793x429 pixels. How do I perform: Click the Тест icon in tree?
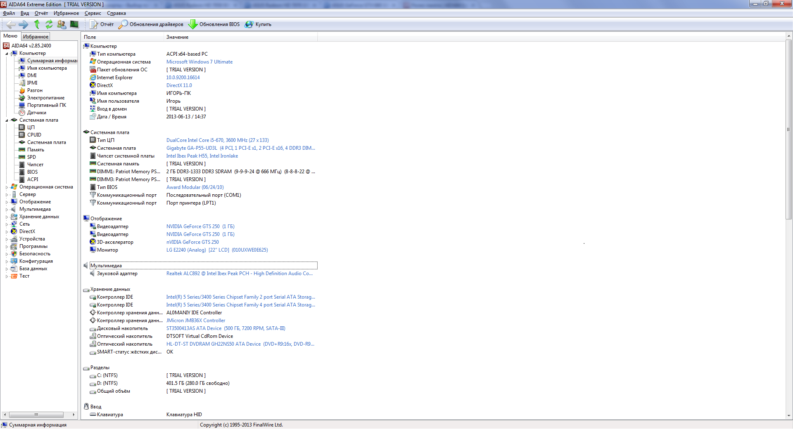click(14, 276)
